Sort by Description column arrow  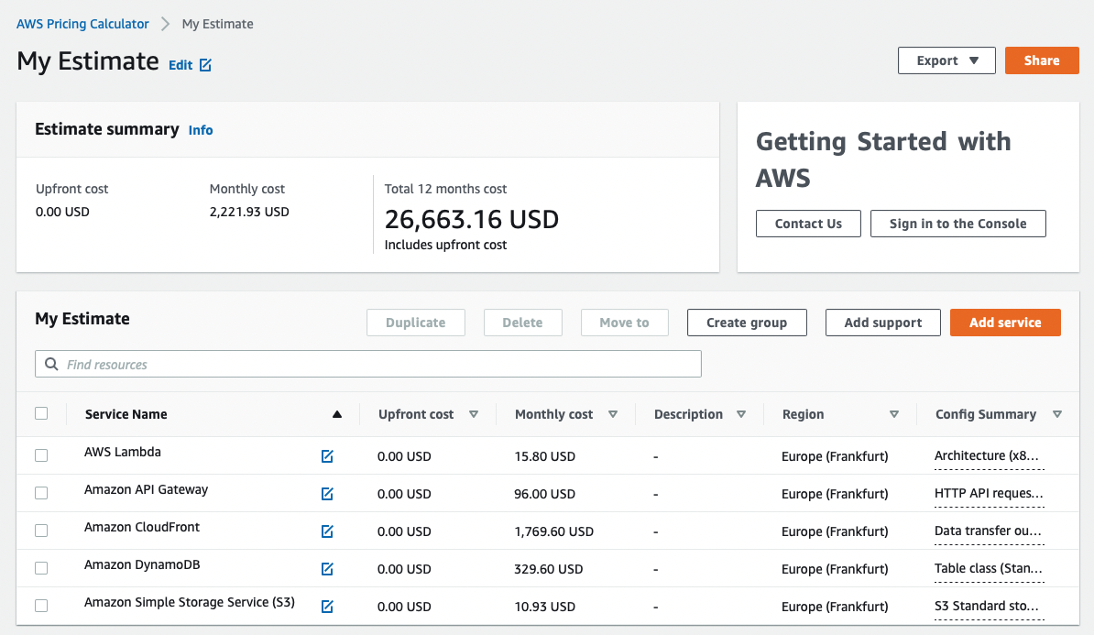pyautogui.click(x=741, y=414)
